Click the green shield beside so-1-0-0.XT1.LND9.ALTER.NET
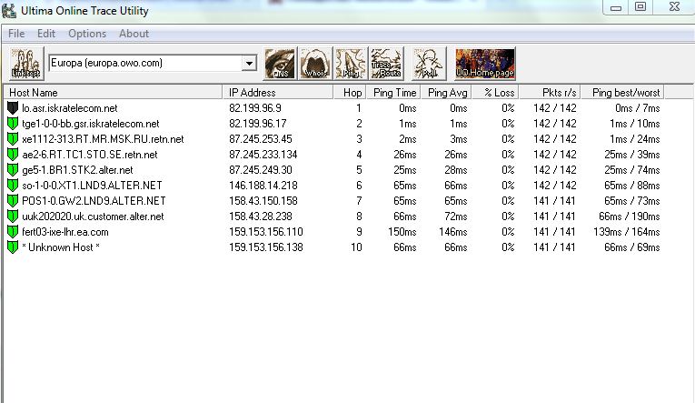The height and width of the screenshot is (403, 695). 13,186
